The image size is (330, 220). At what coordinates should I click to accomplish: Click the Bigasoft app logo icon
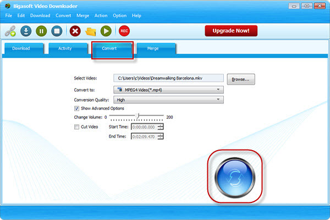point(8,6)
